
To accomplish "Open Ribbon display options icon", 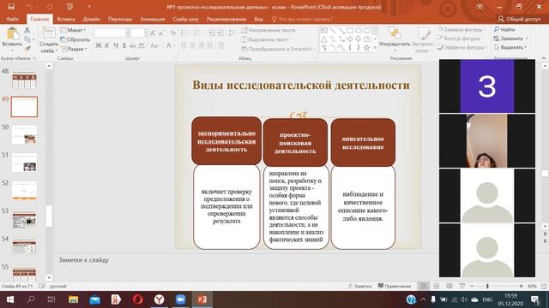I will click(x=480, y=7).
